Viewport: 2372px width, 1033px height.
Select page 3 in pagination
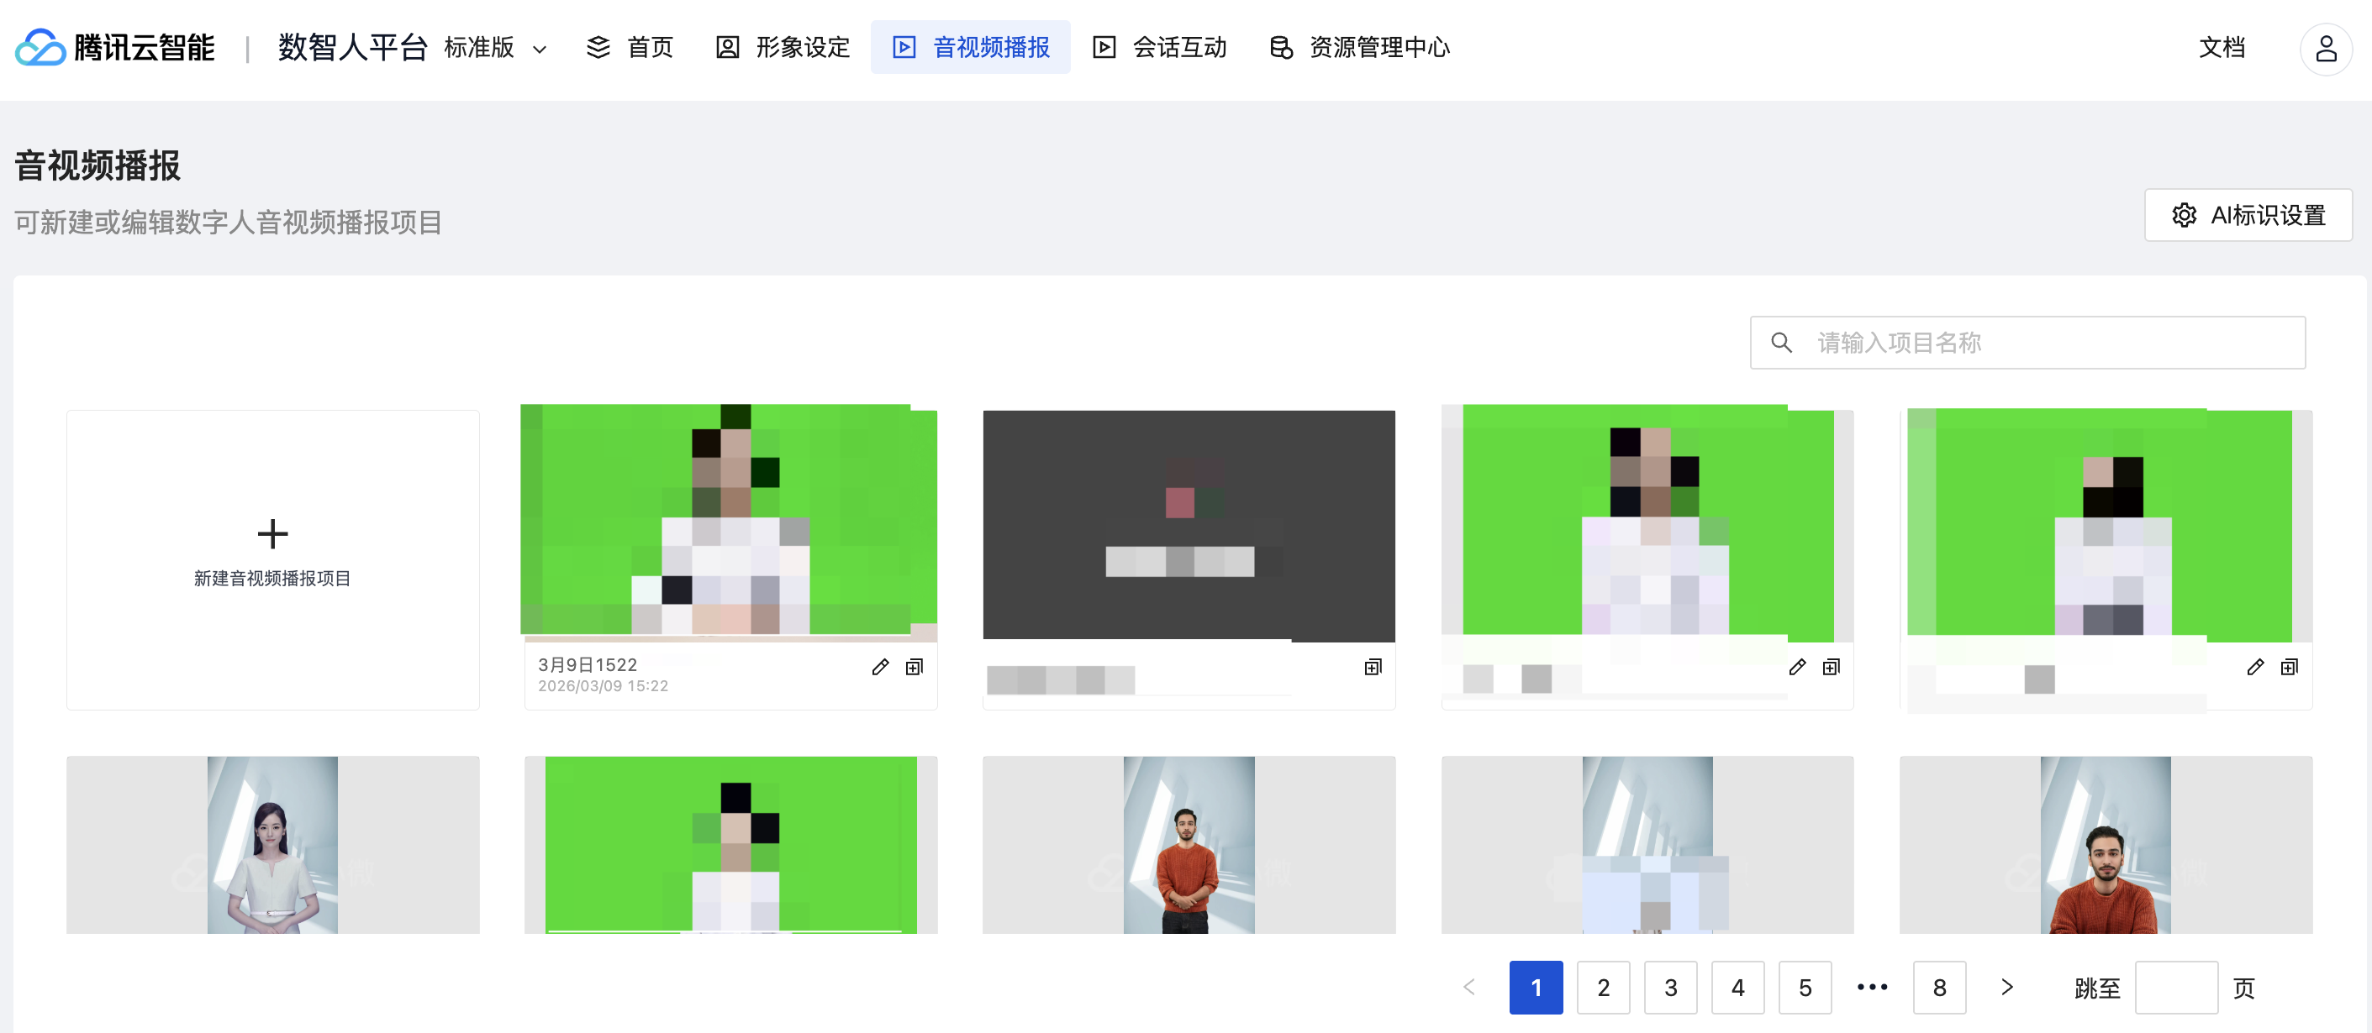1670,987
